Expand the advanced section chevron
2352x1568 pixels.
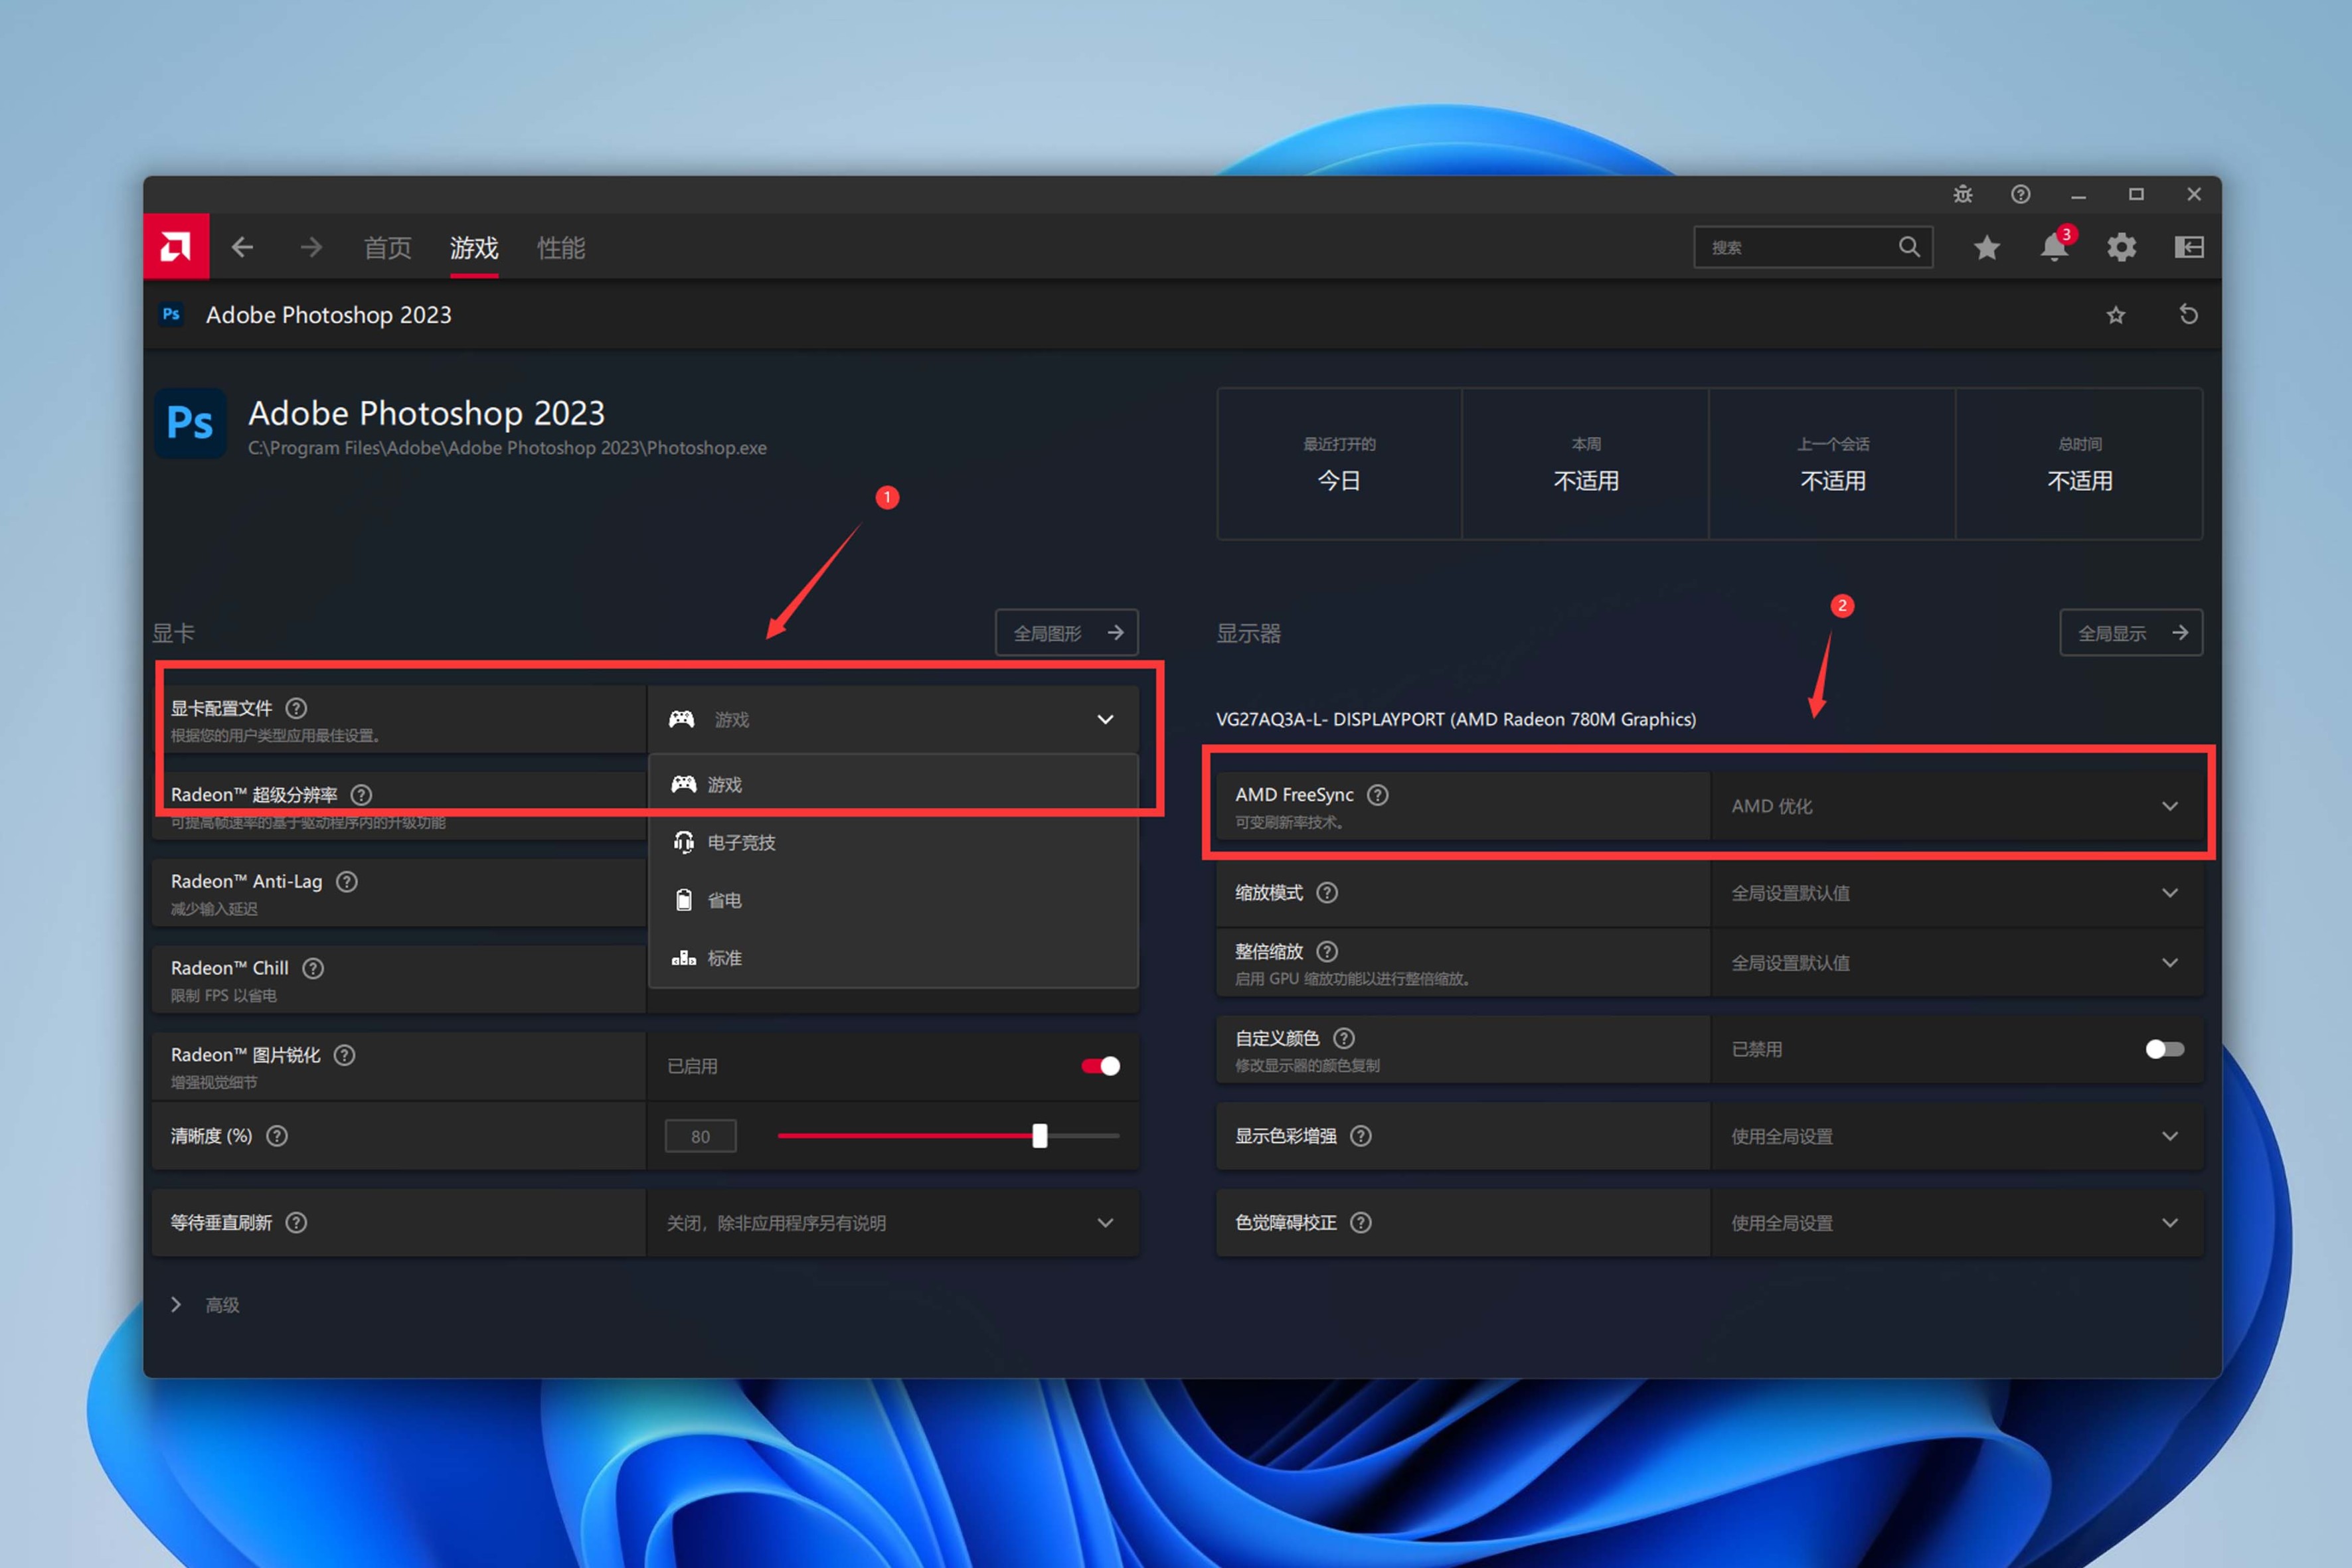pyautogui.click(x=176, y=1305)
